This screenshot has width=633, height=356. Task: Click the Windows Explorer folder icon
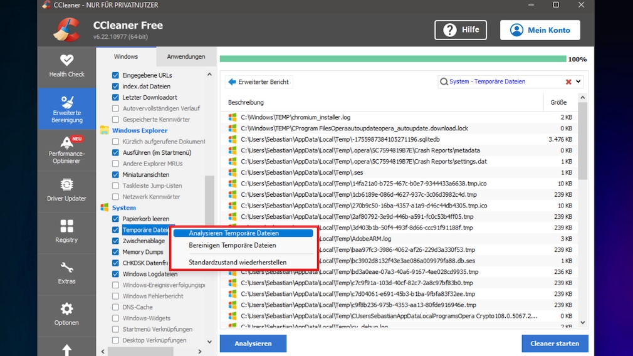point(105,130)
